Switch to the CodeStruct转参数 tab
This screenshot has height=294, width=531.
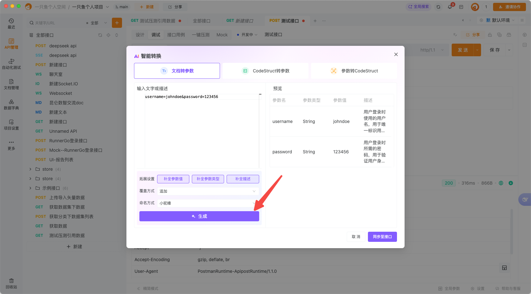tap(265, 70)
